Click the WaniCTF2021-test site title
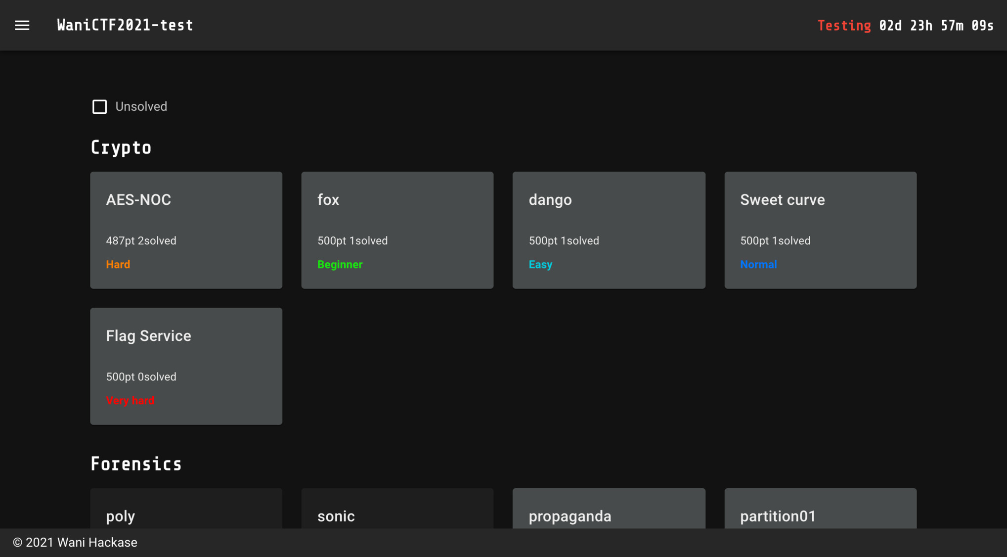Image resolution: width=1007 pixels, height=557 pixels. [x=125, y=25]
